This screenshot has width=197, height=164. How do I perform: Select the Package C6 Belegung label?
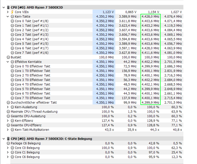point(26,143)
